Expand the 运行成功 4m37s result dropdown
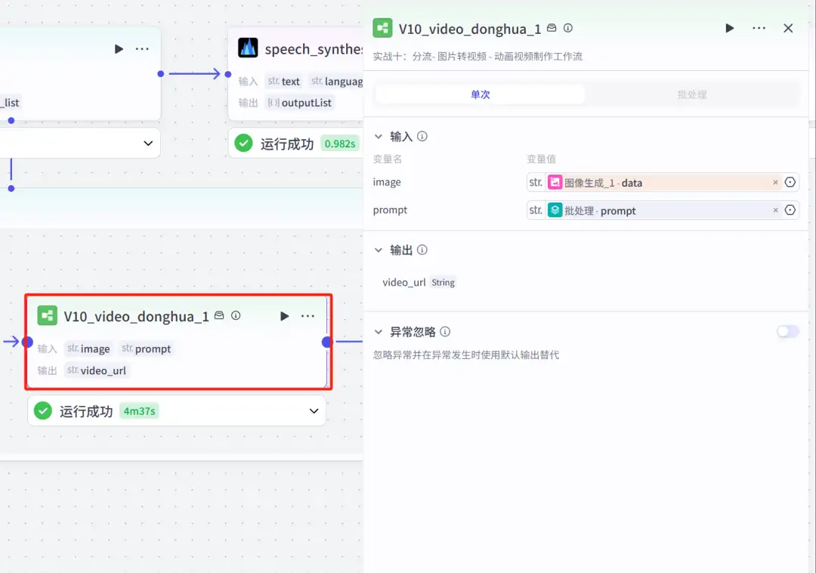 pyautogui.click(x=314, y=411)
